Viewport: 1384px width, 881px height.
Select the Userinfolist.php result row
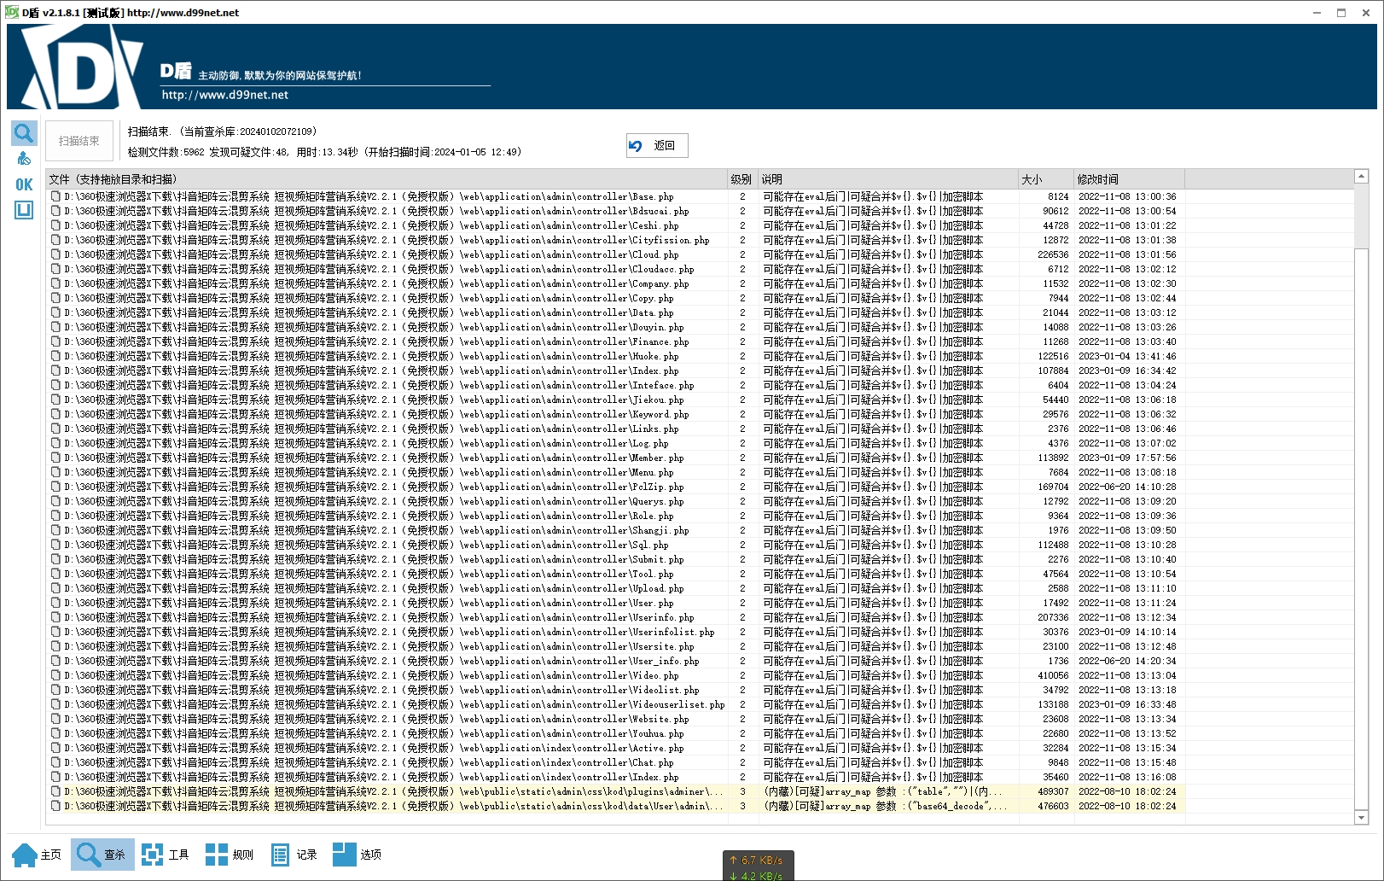(616, 632)
